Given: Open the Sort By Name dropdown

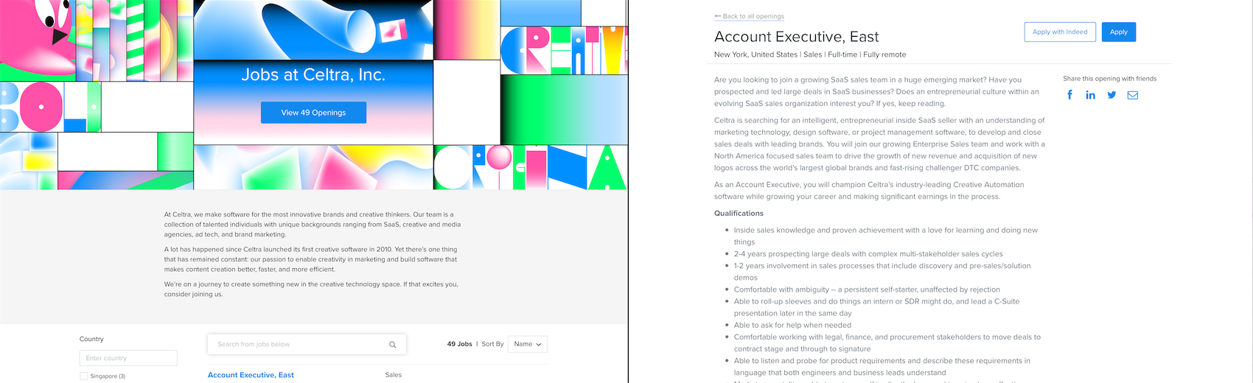Looking at the screenshot, I should 527,344.
